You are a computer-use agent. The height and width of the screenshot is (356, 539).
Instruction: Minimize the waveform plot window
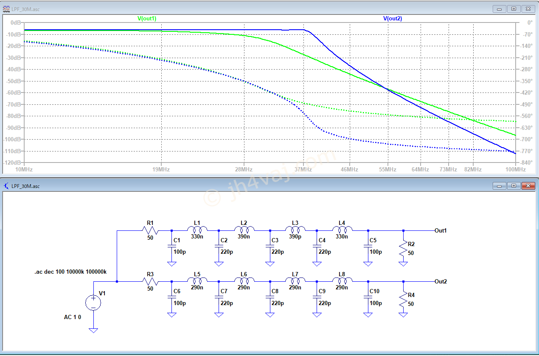500,8
